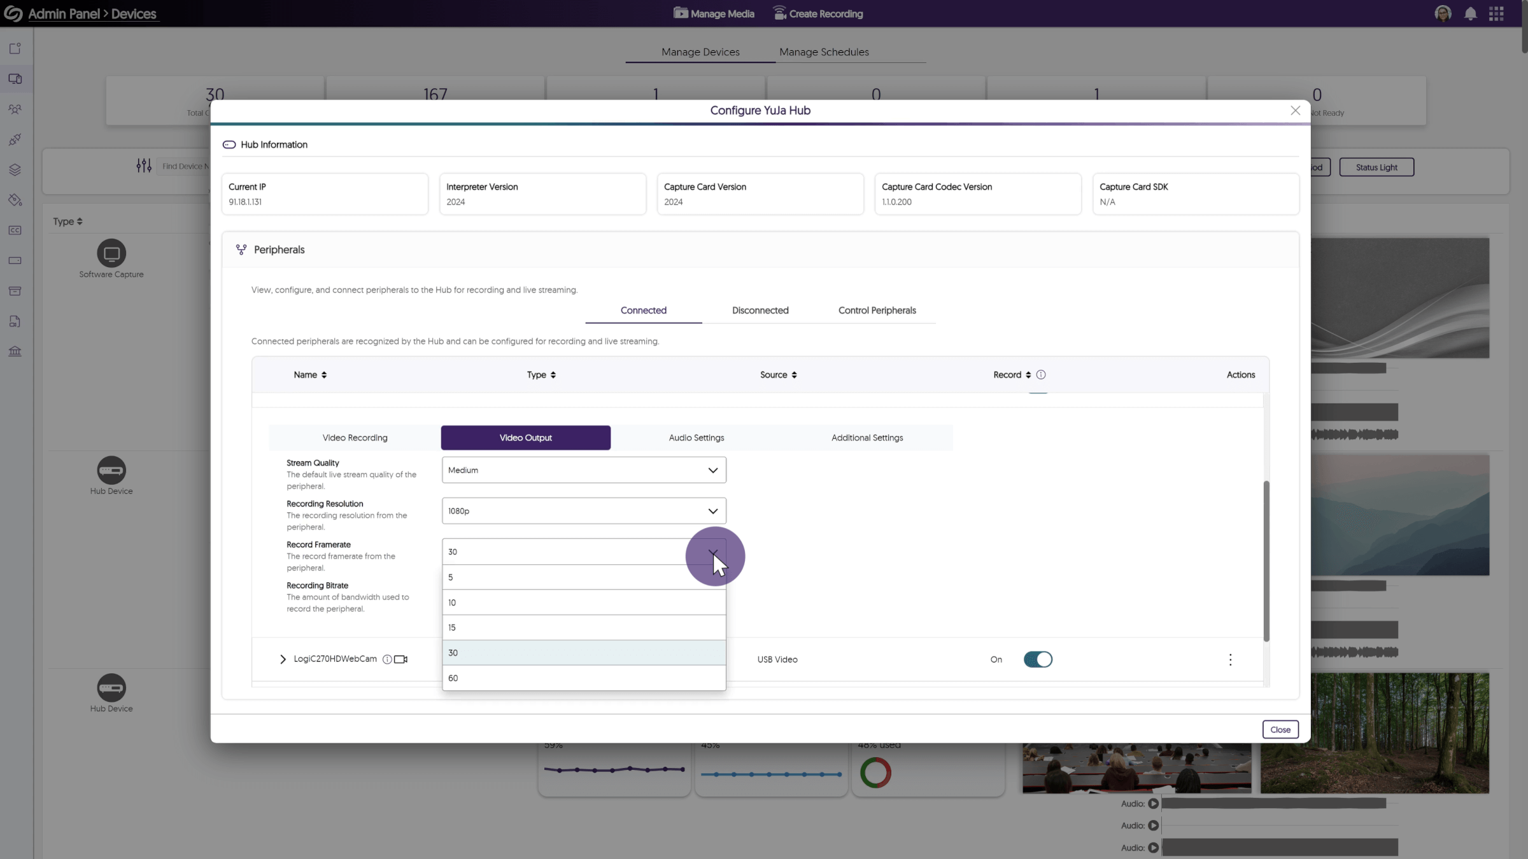Open the Audio Settings tab
The image size is (1528, 859).
(x=697, y=438)
